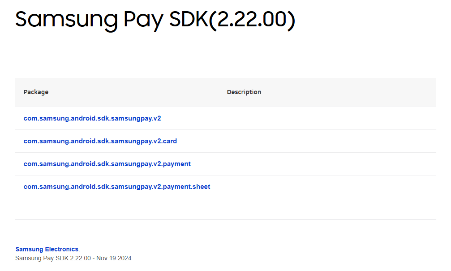Viewport: 451px width, 271px height.
Task: Follow the Samsung Electronics link
Action: [x=47, y=249]
